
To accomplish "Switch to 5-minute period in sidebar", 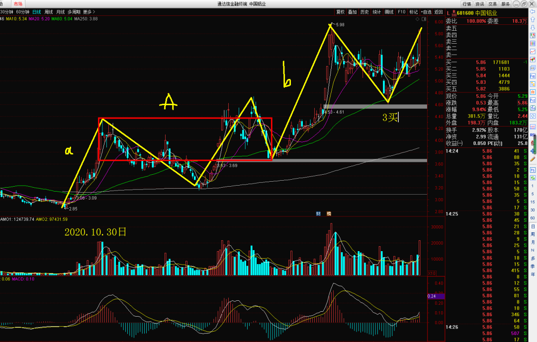I will (533, 194).
